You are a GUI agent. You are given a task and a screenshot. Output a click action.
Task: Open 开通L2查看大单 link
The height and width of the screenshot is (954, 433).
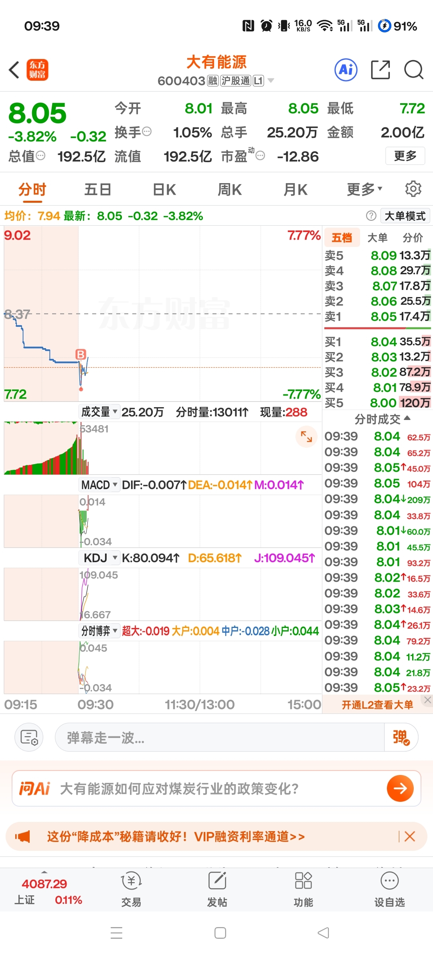tap(377, 705)
